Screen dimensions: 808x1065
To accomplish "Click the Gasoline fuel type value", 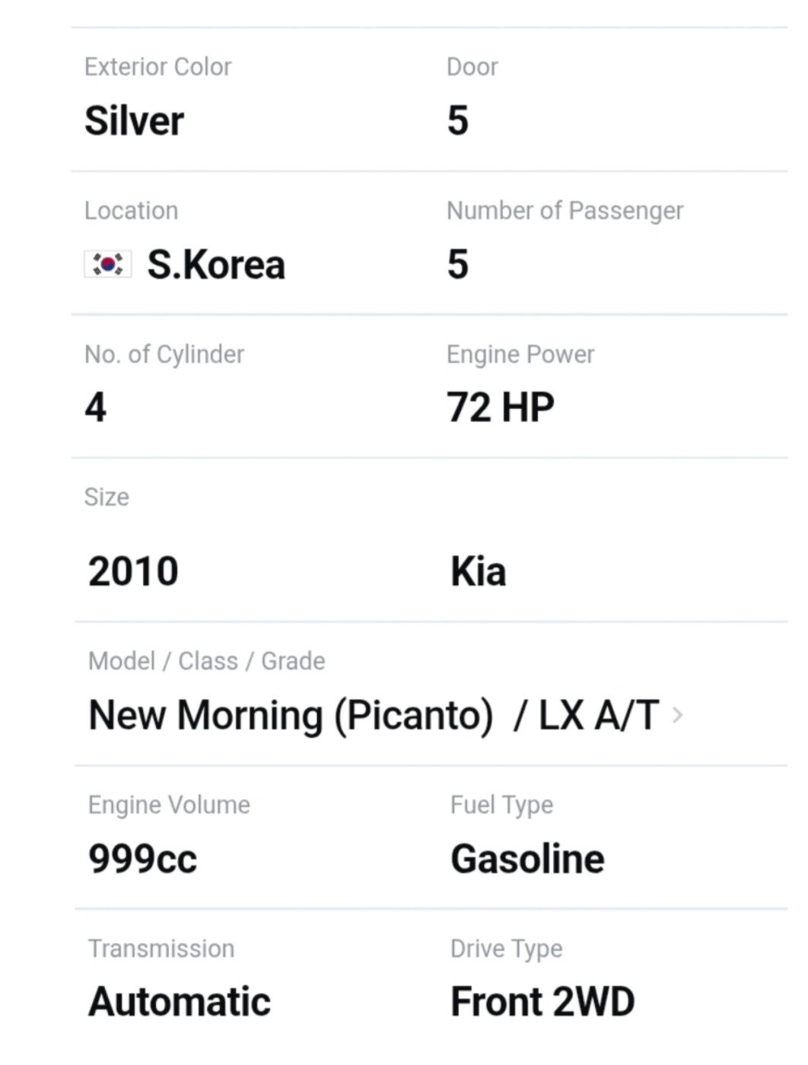I will coord(527,859).
